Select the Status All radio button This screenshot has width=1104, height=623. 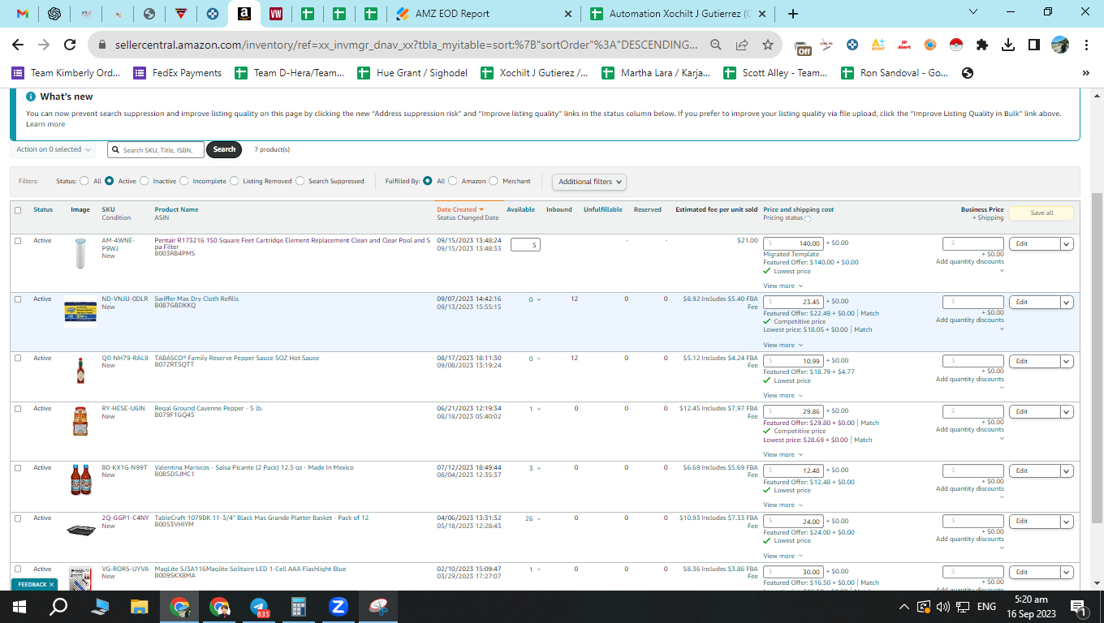(x=84, y=181)
